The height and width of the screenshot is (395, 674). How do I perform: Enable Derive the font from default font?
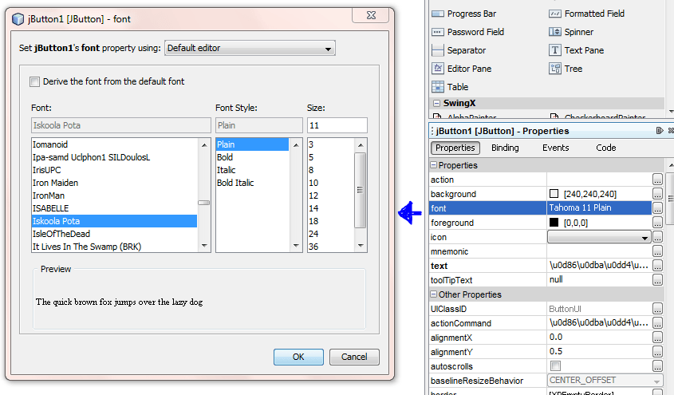pyautogui.click(x=34, y=81)
